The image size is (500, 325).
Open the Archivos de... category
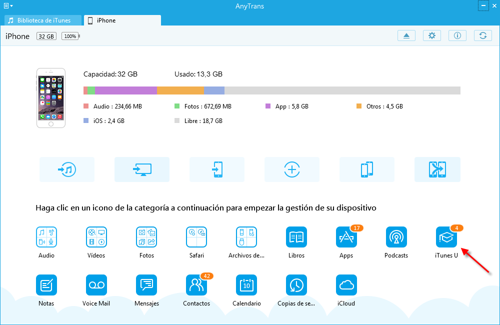(246, 237)
